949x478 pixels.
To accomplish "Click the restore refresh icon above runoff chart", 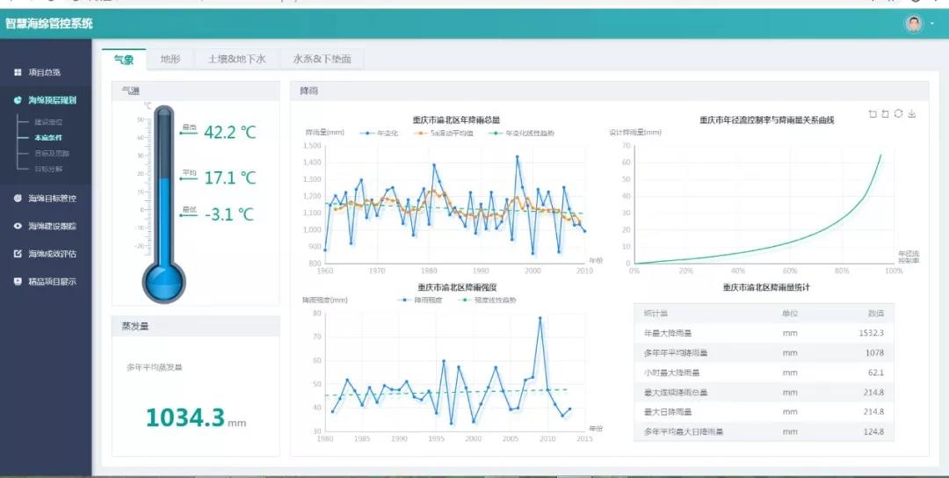I will 899,113.
